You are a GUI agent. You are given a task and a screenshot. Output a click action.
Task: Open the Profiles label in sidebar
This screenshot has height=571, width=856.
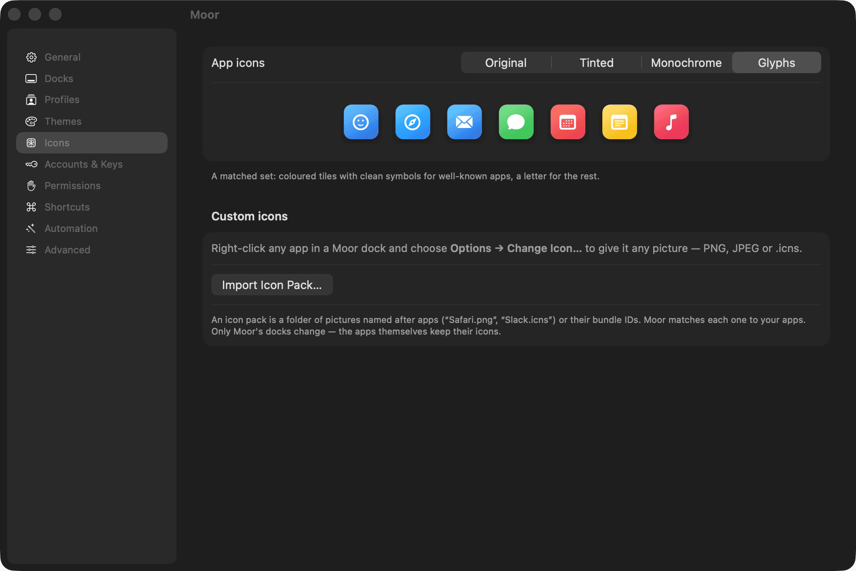(62, 99)
